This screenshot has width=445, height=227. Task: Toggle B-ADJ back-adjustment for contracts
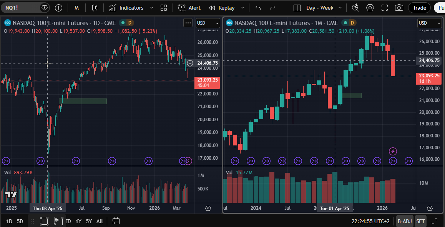pos(404,221)
